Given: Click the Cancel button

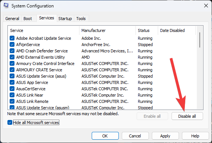Looking at the screenshot, I should [135, 136].
